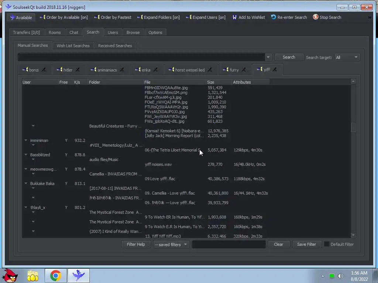The width and height of the screenshot is (378, 283).
Task: Toggle Order by Fastest option
Action: click(x=113, y=17)
